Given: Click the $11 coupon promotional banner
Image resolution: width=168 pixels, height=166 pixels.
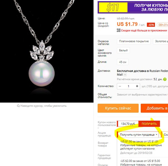Looking at the screenshot, I should point(133,7).
